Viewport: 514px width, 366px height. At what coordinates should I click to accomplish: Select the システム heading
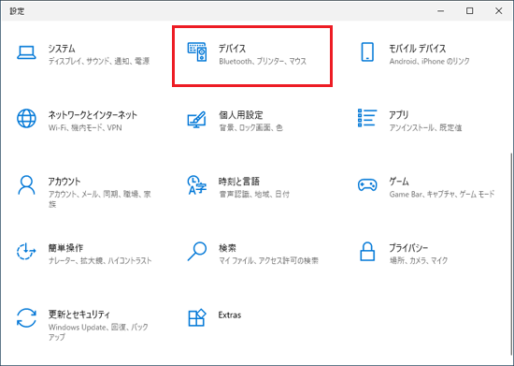coord(62,49)
